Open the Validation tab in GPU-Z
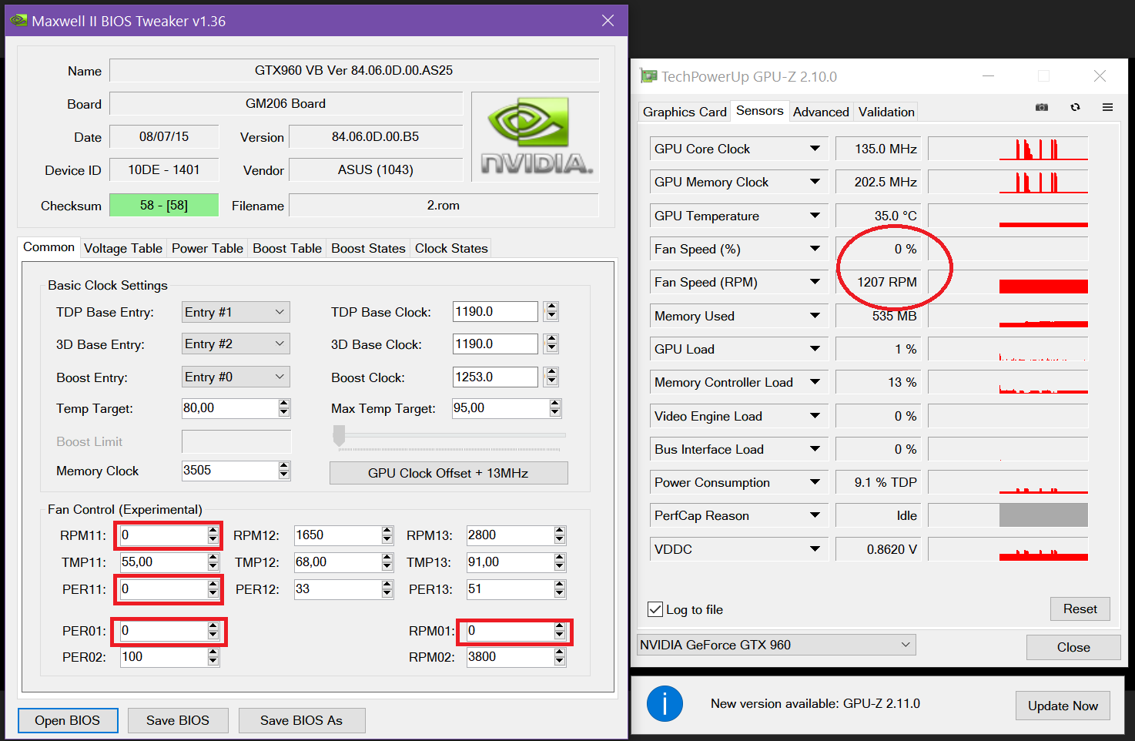 click(886, 112)
